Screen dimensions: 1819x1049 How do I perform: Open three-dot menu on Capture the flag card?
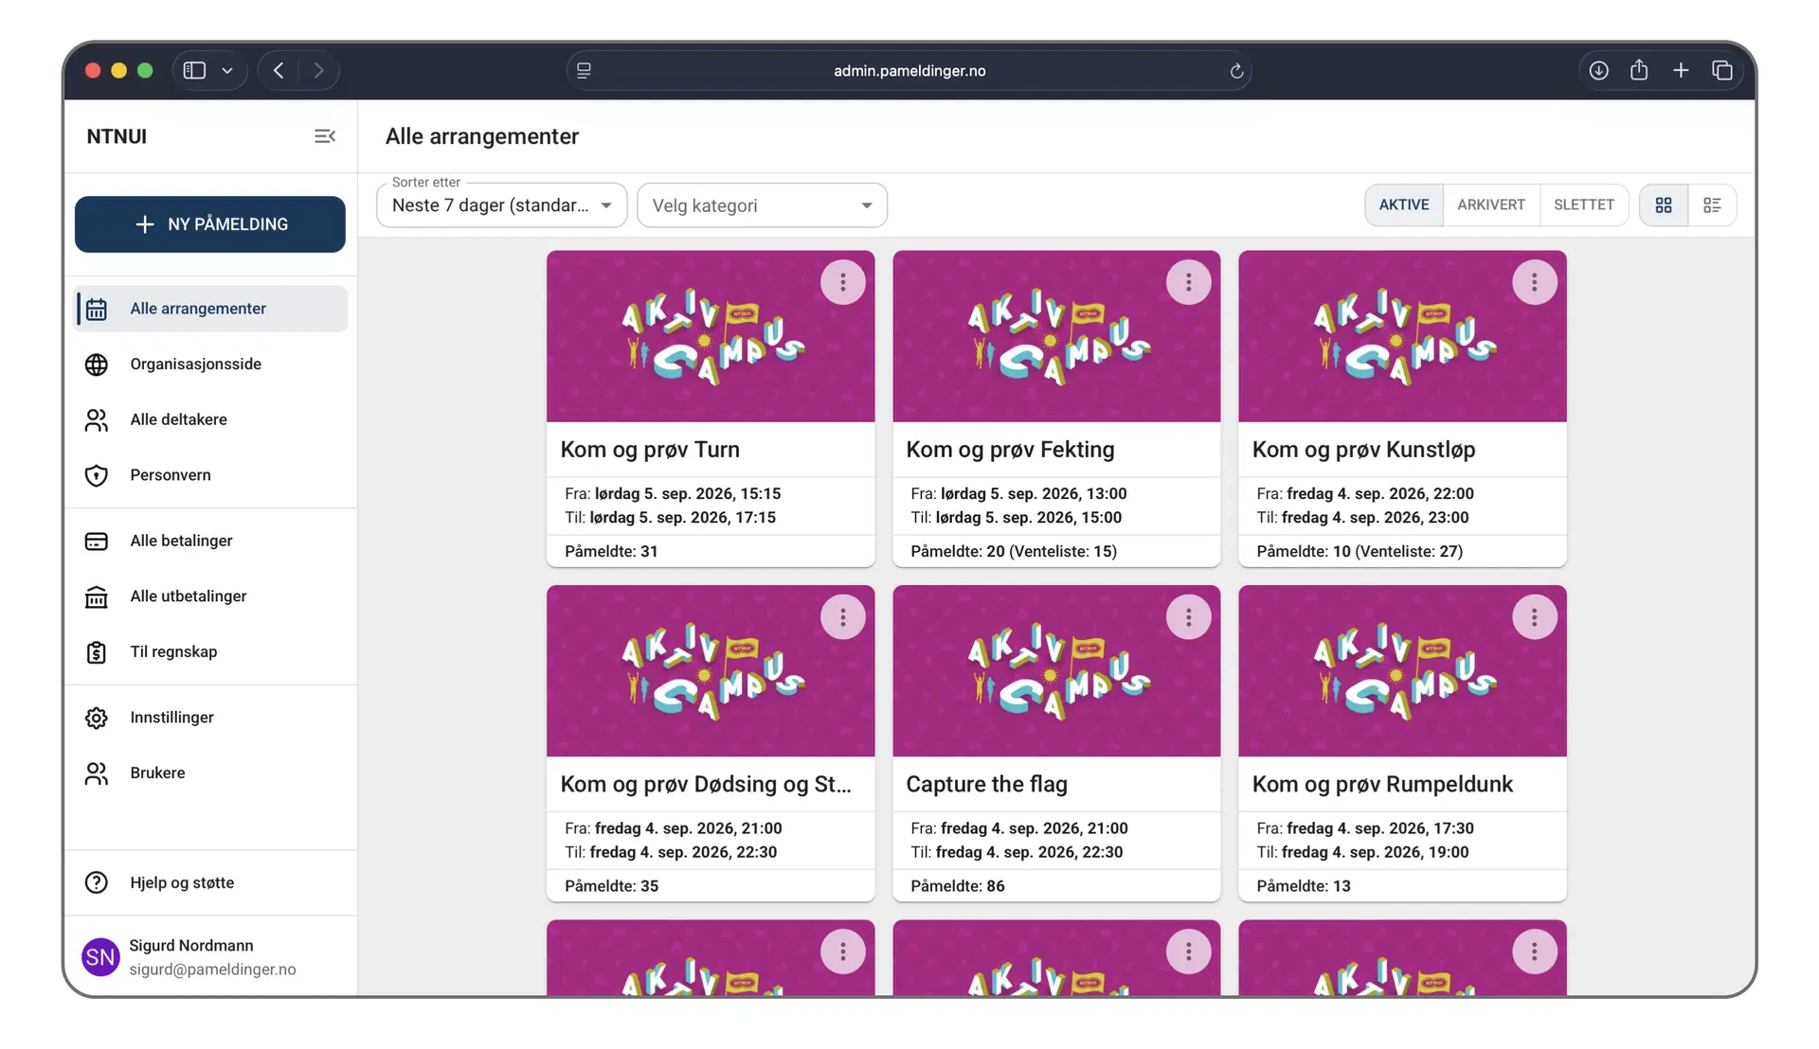[1188, 617]
